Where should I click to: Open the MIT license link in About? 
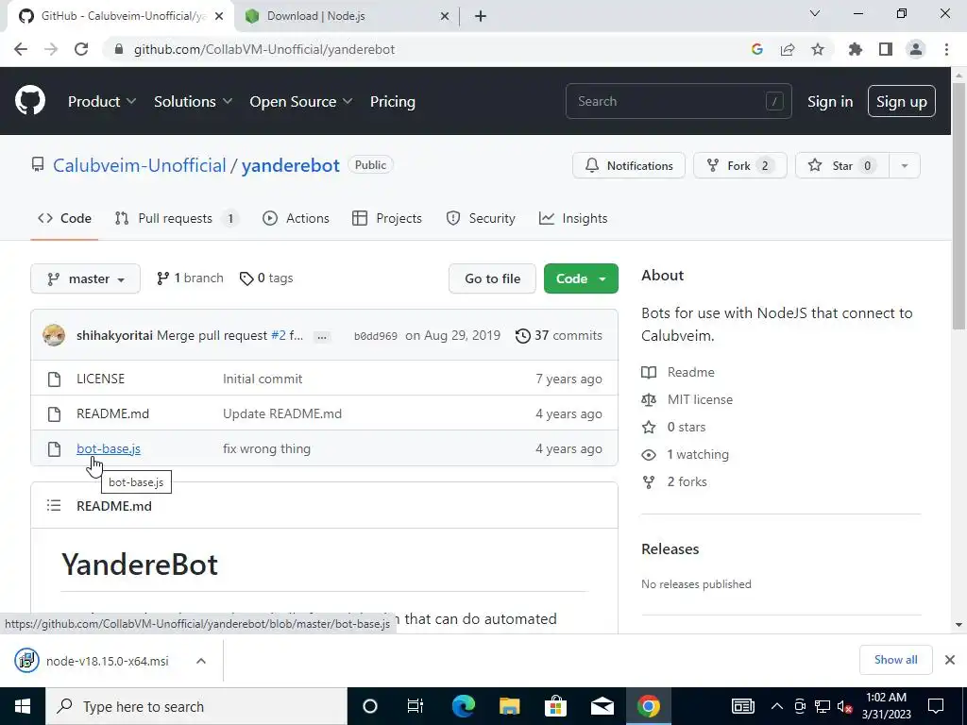point(700,399)
